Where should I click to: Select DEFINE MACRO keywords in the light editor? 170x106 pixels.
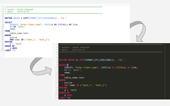12,18
